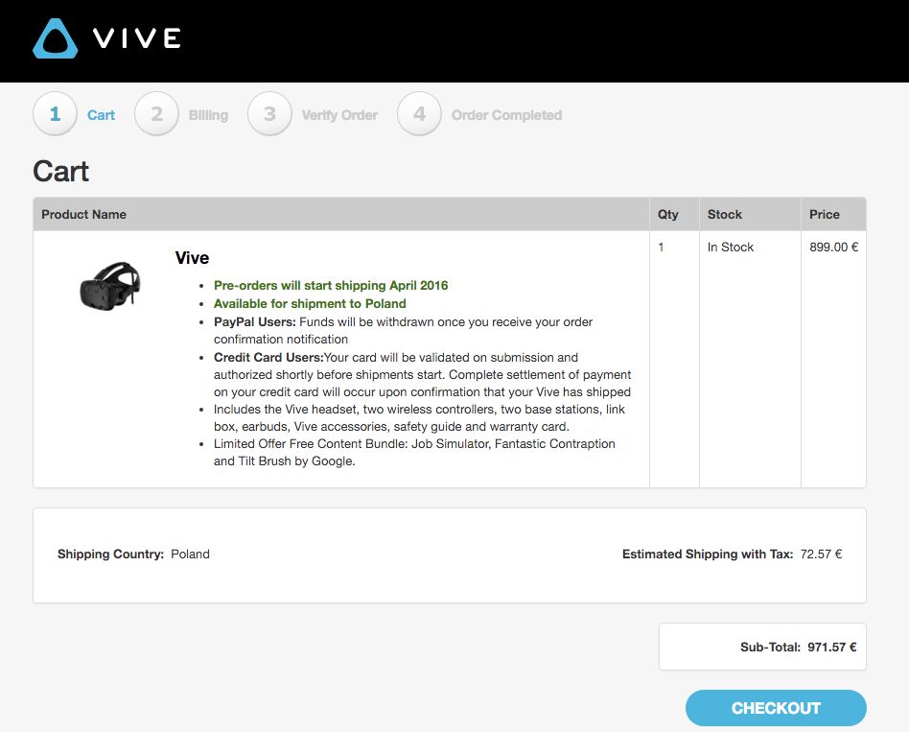Select step 1 circle in checkout progress
Viewport: 909px width, 732px height.
[55, 114]
